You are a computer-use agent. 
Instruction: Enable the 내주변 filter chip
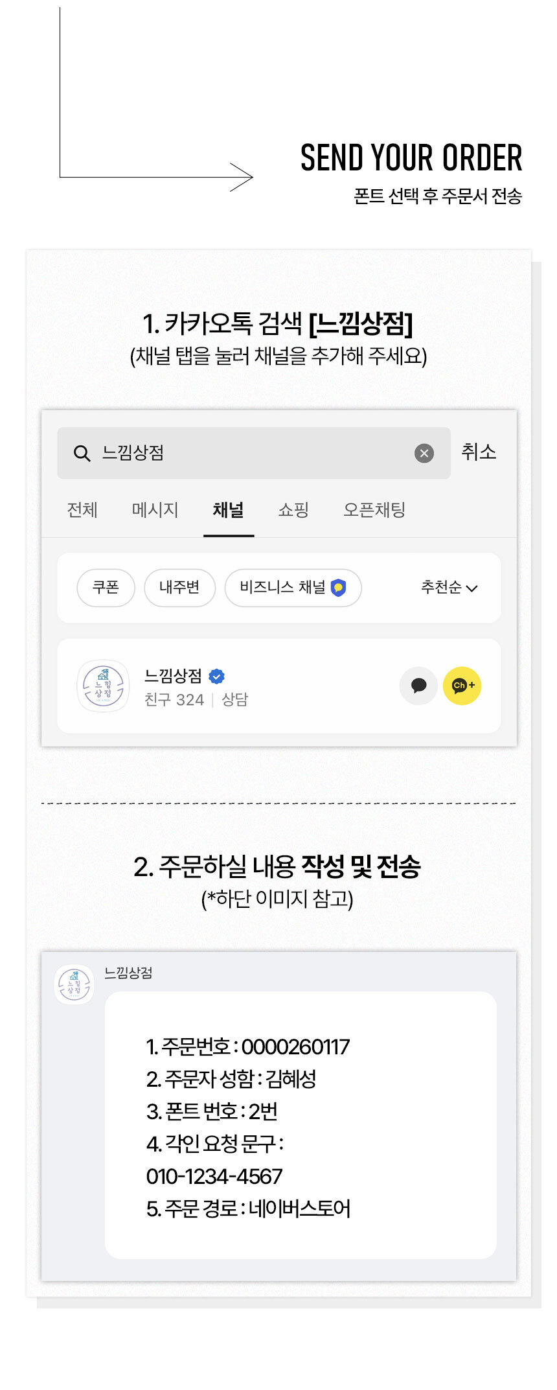coord(179,588)
